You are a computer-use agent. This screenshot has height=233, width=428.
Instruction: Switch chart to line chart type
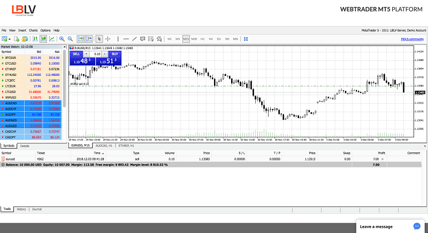tap(51, 39)
